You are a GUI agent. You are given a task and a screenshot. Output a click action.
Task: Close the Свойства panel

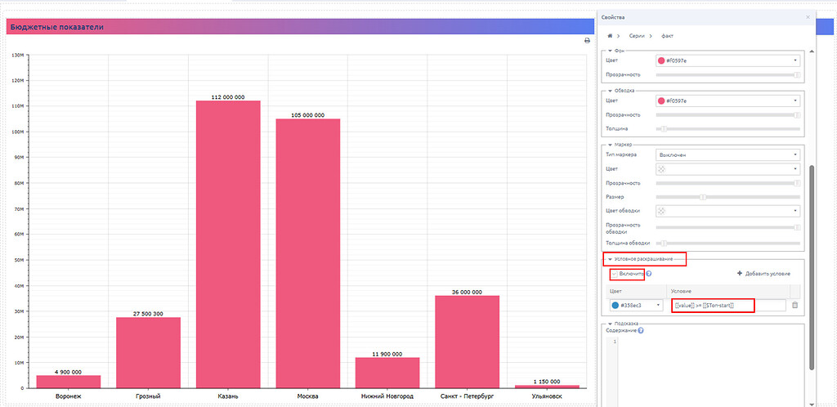point(808,17)
